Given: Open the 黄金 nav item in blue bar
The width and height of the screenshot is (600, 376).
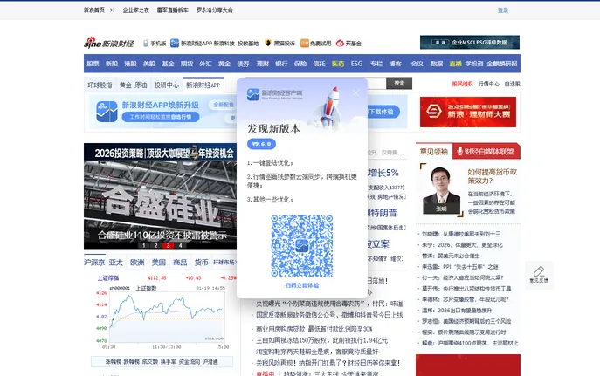Looking at the screenshot, I should [224, 64].
